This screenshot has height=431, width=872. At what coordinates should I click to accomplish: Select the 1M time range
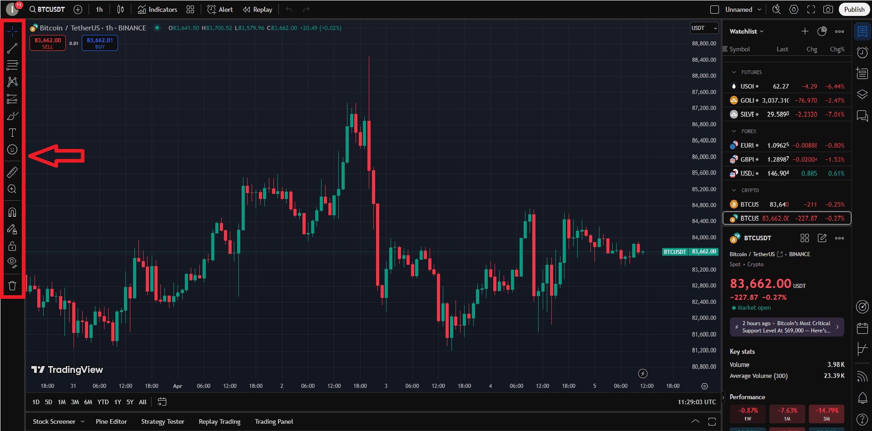(62, 402)
